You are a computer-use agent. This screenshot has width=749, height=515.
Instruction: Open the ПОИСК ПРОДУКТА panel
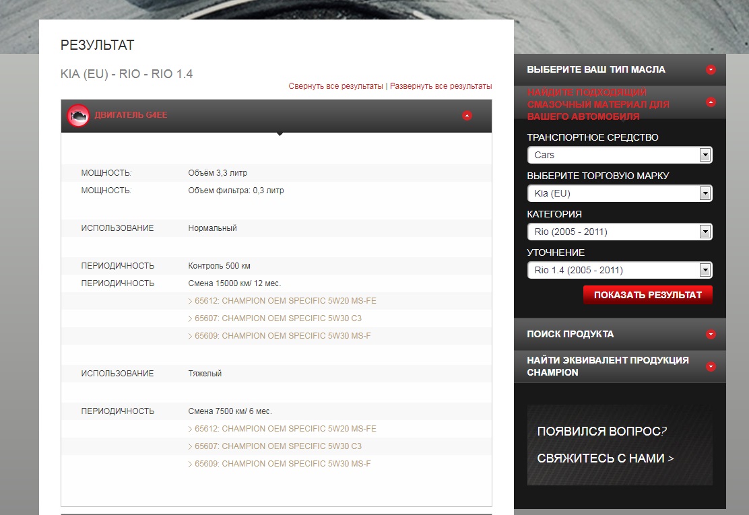coord(620,334)
